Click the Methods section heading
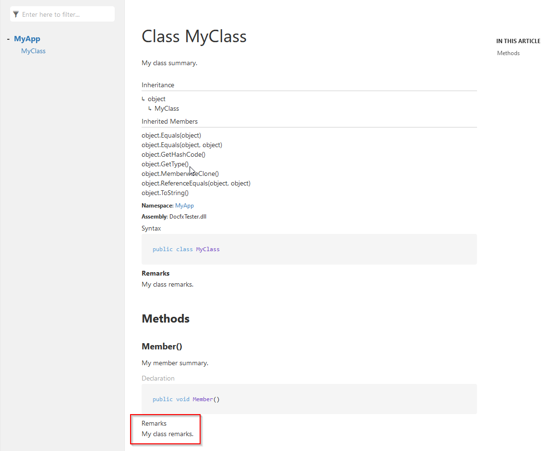 [x=166, y=319]
